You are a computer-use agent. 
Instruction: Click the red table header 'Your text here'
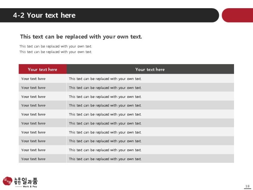(x=42, y=69)
